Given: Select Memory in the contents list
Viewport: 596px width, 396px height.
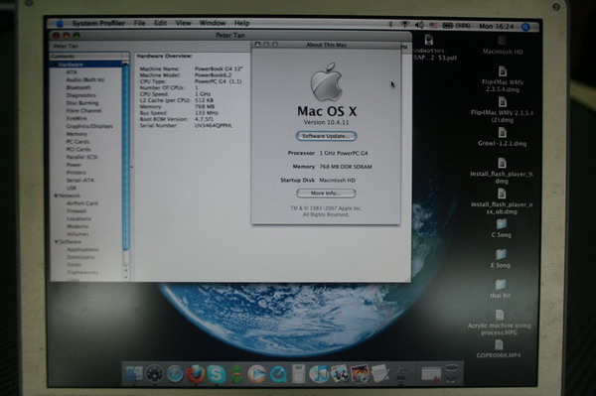Looking at the screenshot, I should [x=76, y=134].
